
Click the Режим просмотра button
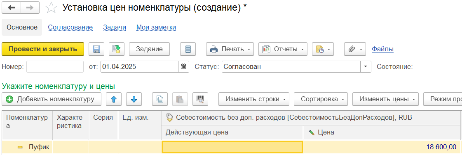pyautogui.click(x=443, y=99)
